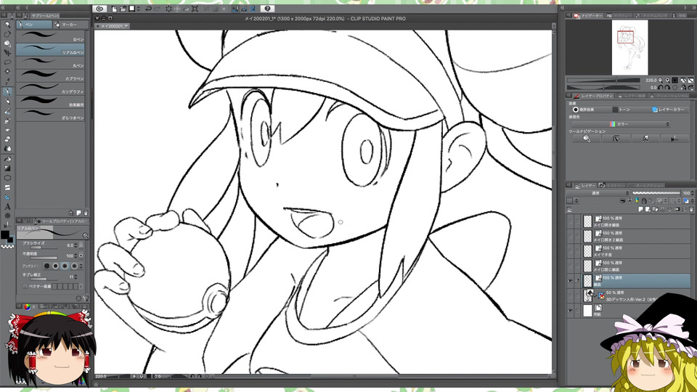Select the Zoom magnifier tool
The image size is (697, 392).
point(8,25)
